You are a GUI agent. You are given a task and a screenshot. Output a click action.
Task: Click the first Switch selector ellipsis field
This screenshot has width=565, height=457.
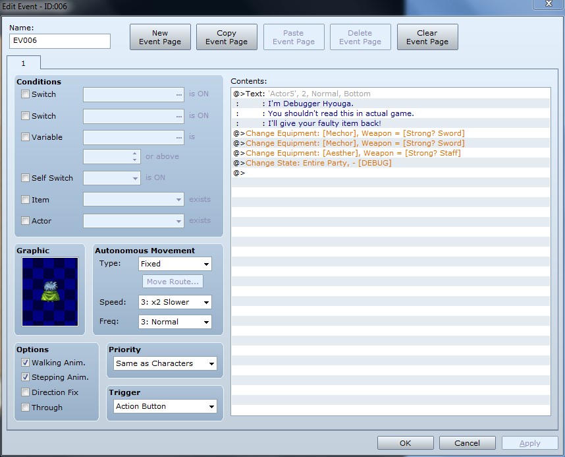(134, 94)
